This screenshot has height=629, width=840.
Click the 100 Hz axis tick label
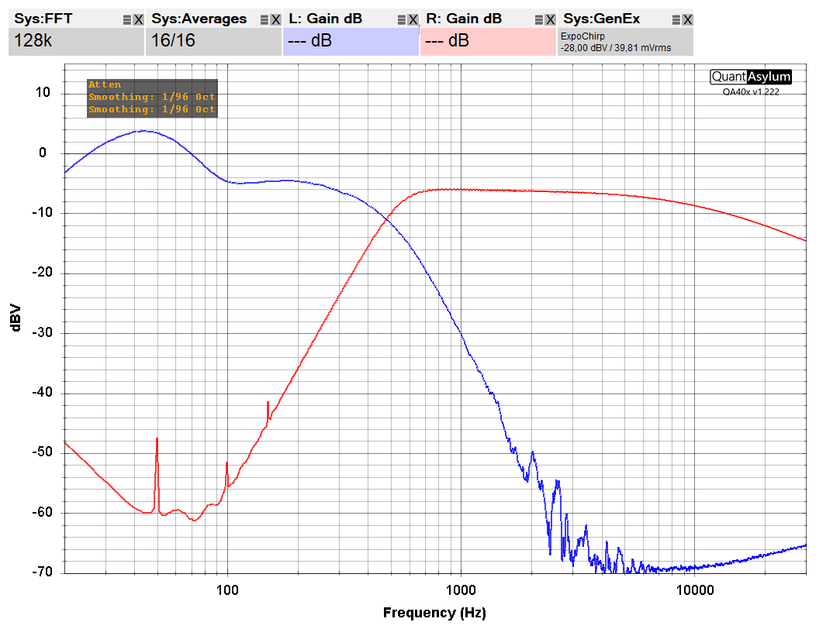point(227,590)
